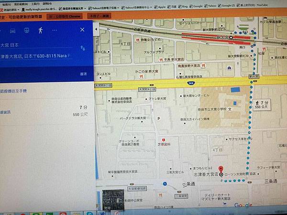Image resolution: width=287 pixels, height=215 pixels.
Task: Click 物集女(もずめ) restaurant icon
Action: [x=138, y=40]
